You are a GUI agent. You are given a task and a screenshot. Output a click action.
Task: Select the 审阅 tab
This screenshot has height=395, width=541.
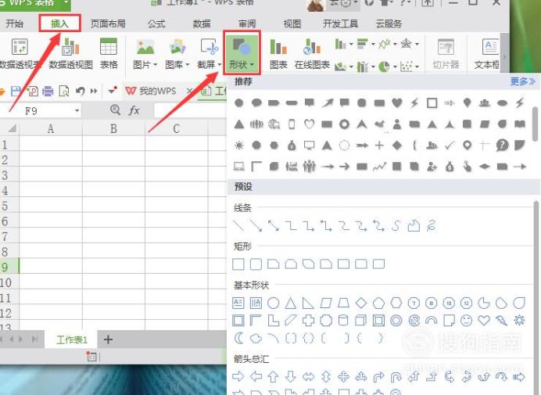click(x=247, y=23)
